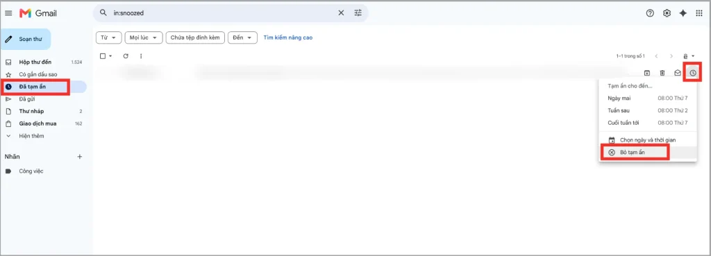Open search options slider icon
This screenshot has width=711, height=256.
(358, 12)
